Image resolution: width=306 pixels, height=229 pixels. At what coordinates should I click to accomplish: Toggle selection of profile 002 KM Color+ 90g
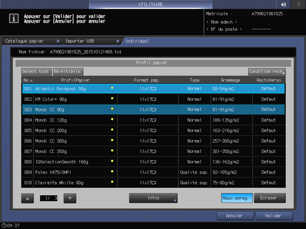153,99
